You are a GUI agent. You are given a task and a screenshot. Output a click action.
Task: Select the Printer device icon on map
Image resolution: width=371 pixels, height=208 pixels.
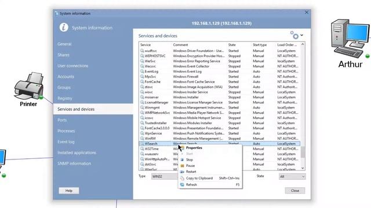pyautogui.click(x=28, y=86)
